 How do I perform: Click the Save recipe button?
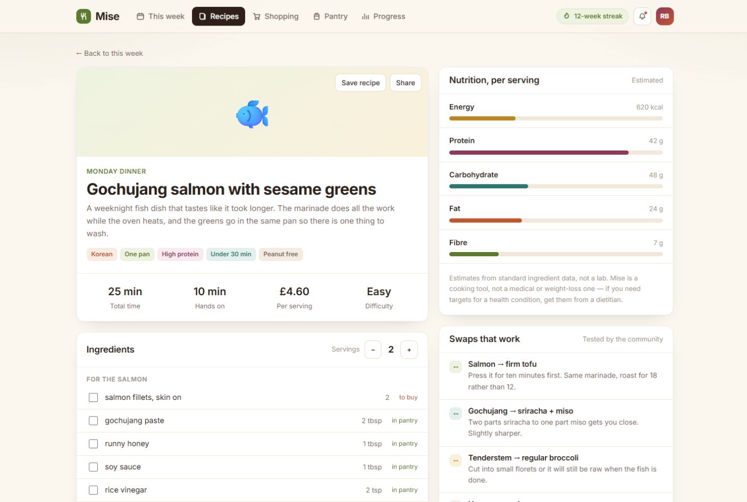360,83
